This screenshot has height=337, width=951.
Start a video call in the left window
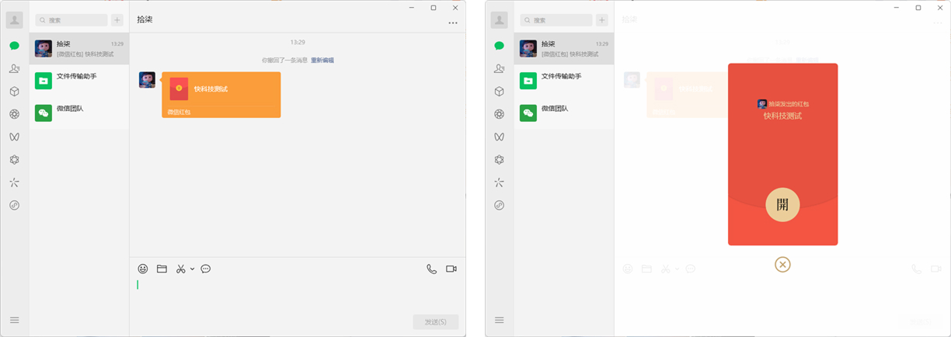click(451, 269)
